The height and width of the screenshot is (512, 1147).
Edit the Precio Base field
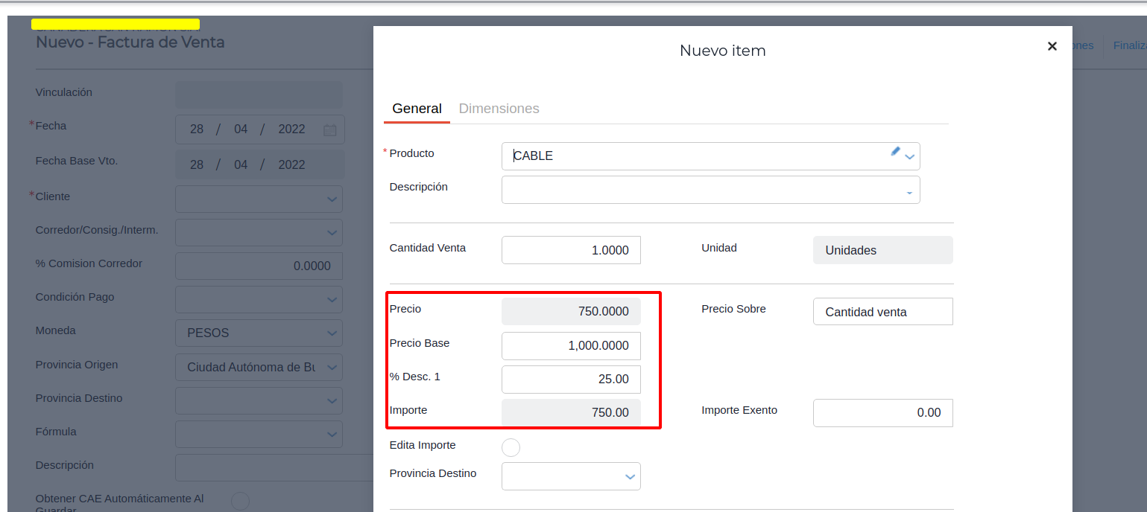coord(571,345)
